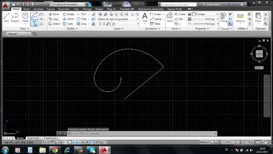This screenshot has height=154, width=273.
Task: Click Create block
Action: 180,14
